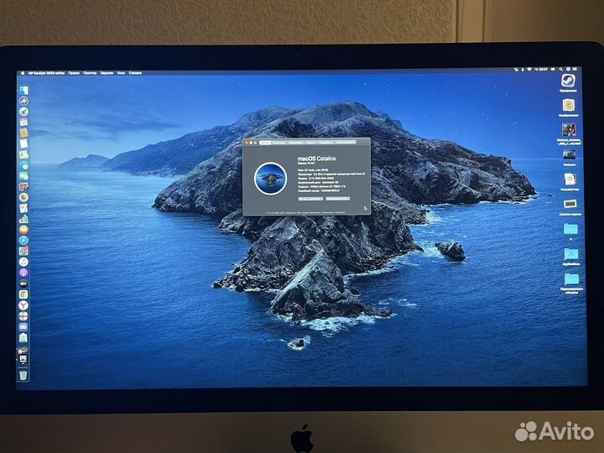Open the Снимок экрана desktop file
Screen dimensions: 604x453
pyautogui.click(x=570, y=204)
